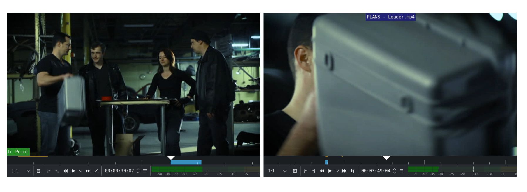Click the blue zone bar on clip monitor ruler
This screenshot has width=527, height=192.
coord(186,162)
